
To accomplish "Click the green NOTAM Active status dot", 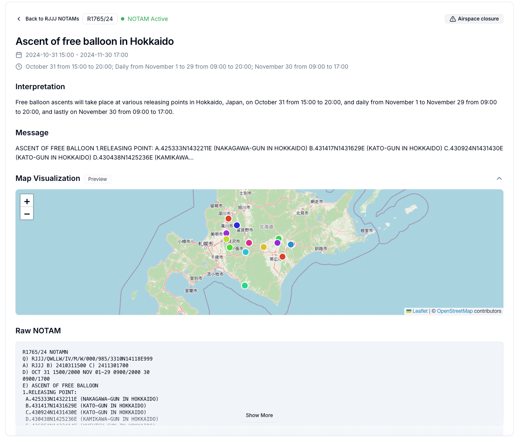I will click(x=123, y=19).
